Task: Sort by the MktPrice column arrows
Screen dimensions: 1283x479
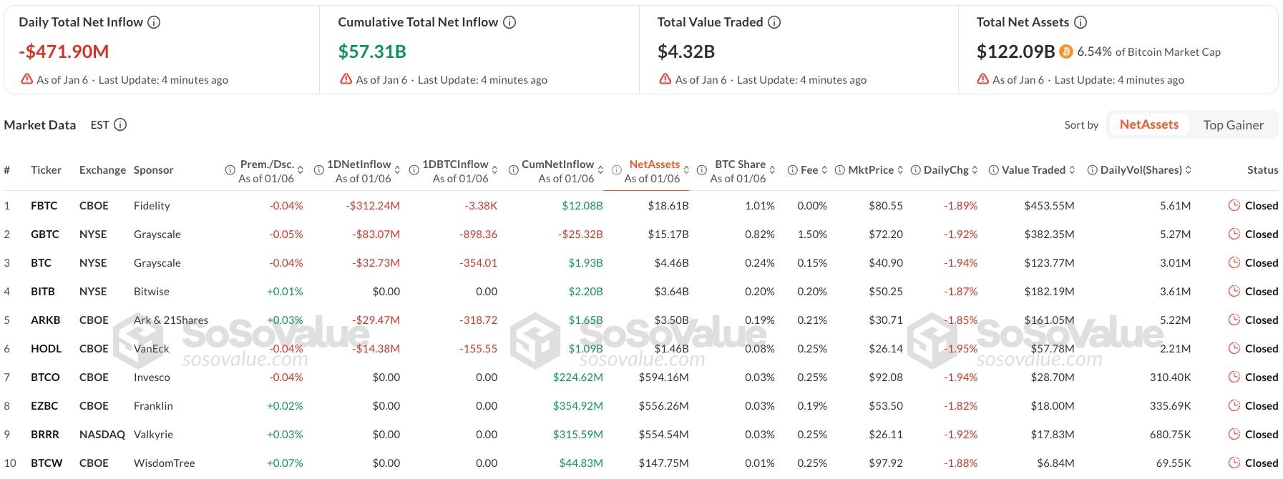Action: coord(900,170)
